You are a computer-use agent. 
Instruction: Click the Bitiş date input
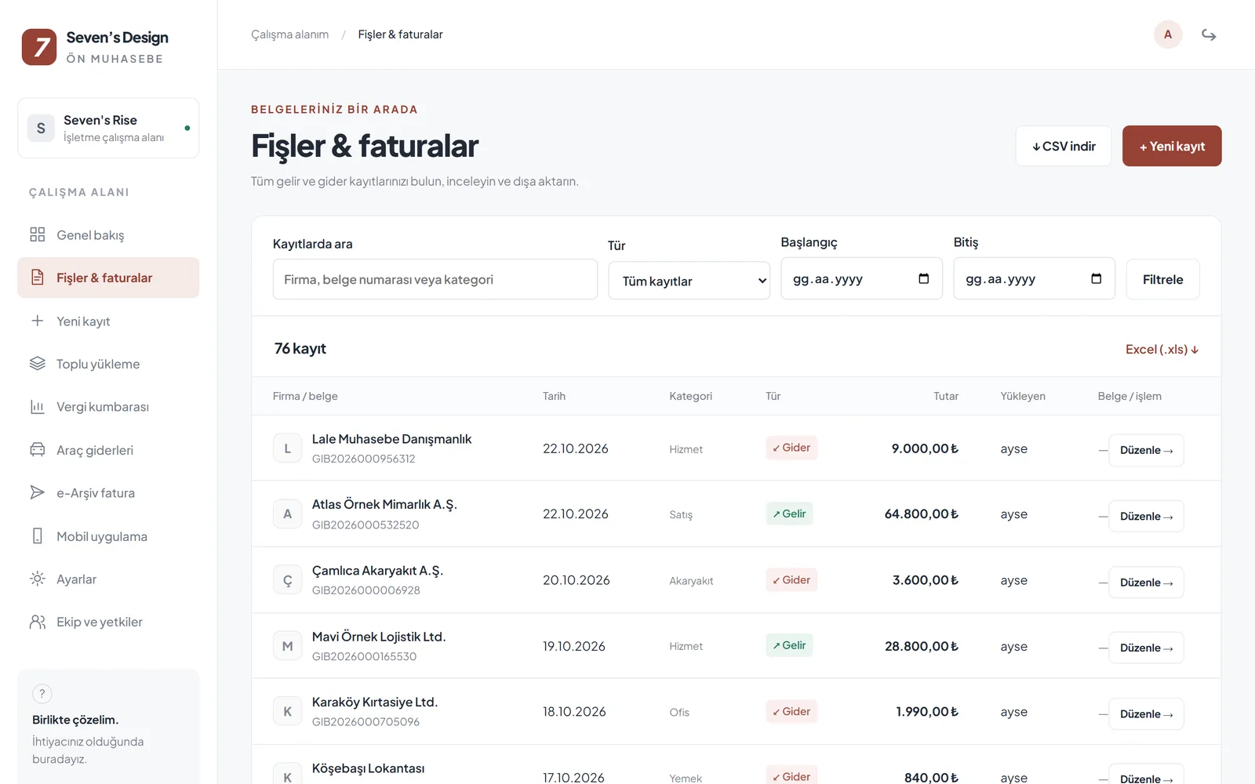[x=1034, y=278]
